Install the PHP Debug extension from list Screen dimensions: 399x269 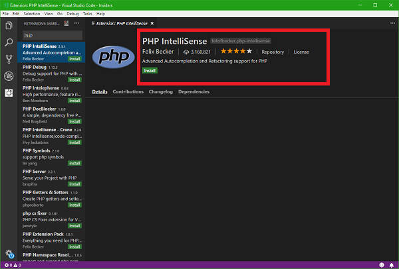coord(74,80)
